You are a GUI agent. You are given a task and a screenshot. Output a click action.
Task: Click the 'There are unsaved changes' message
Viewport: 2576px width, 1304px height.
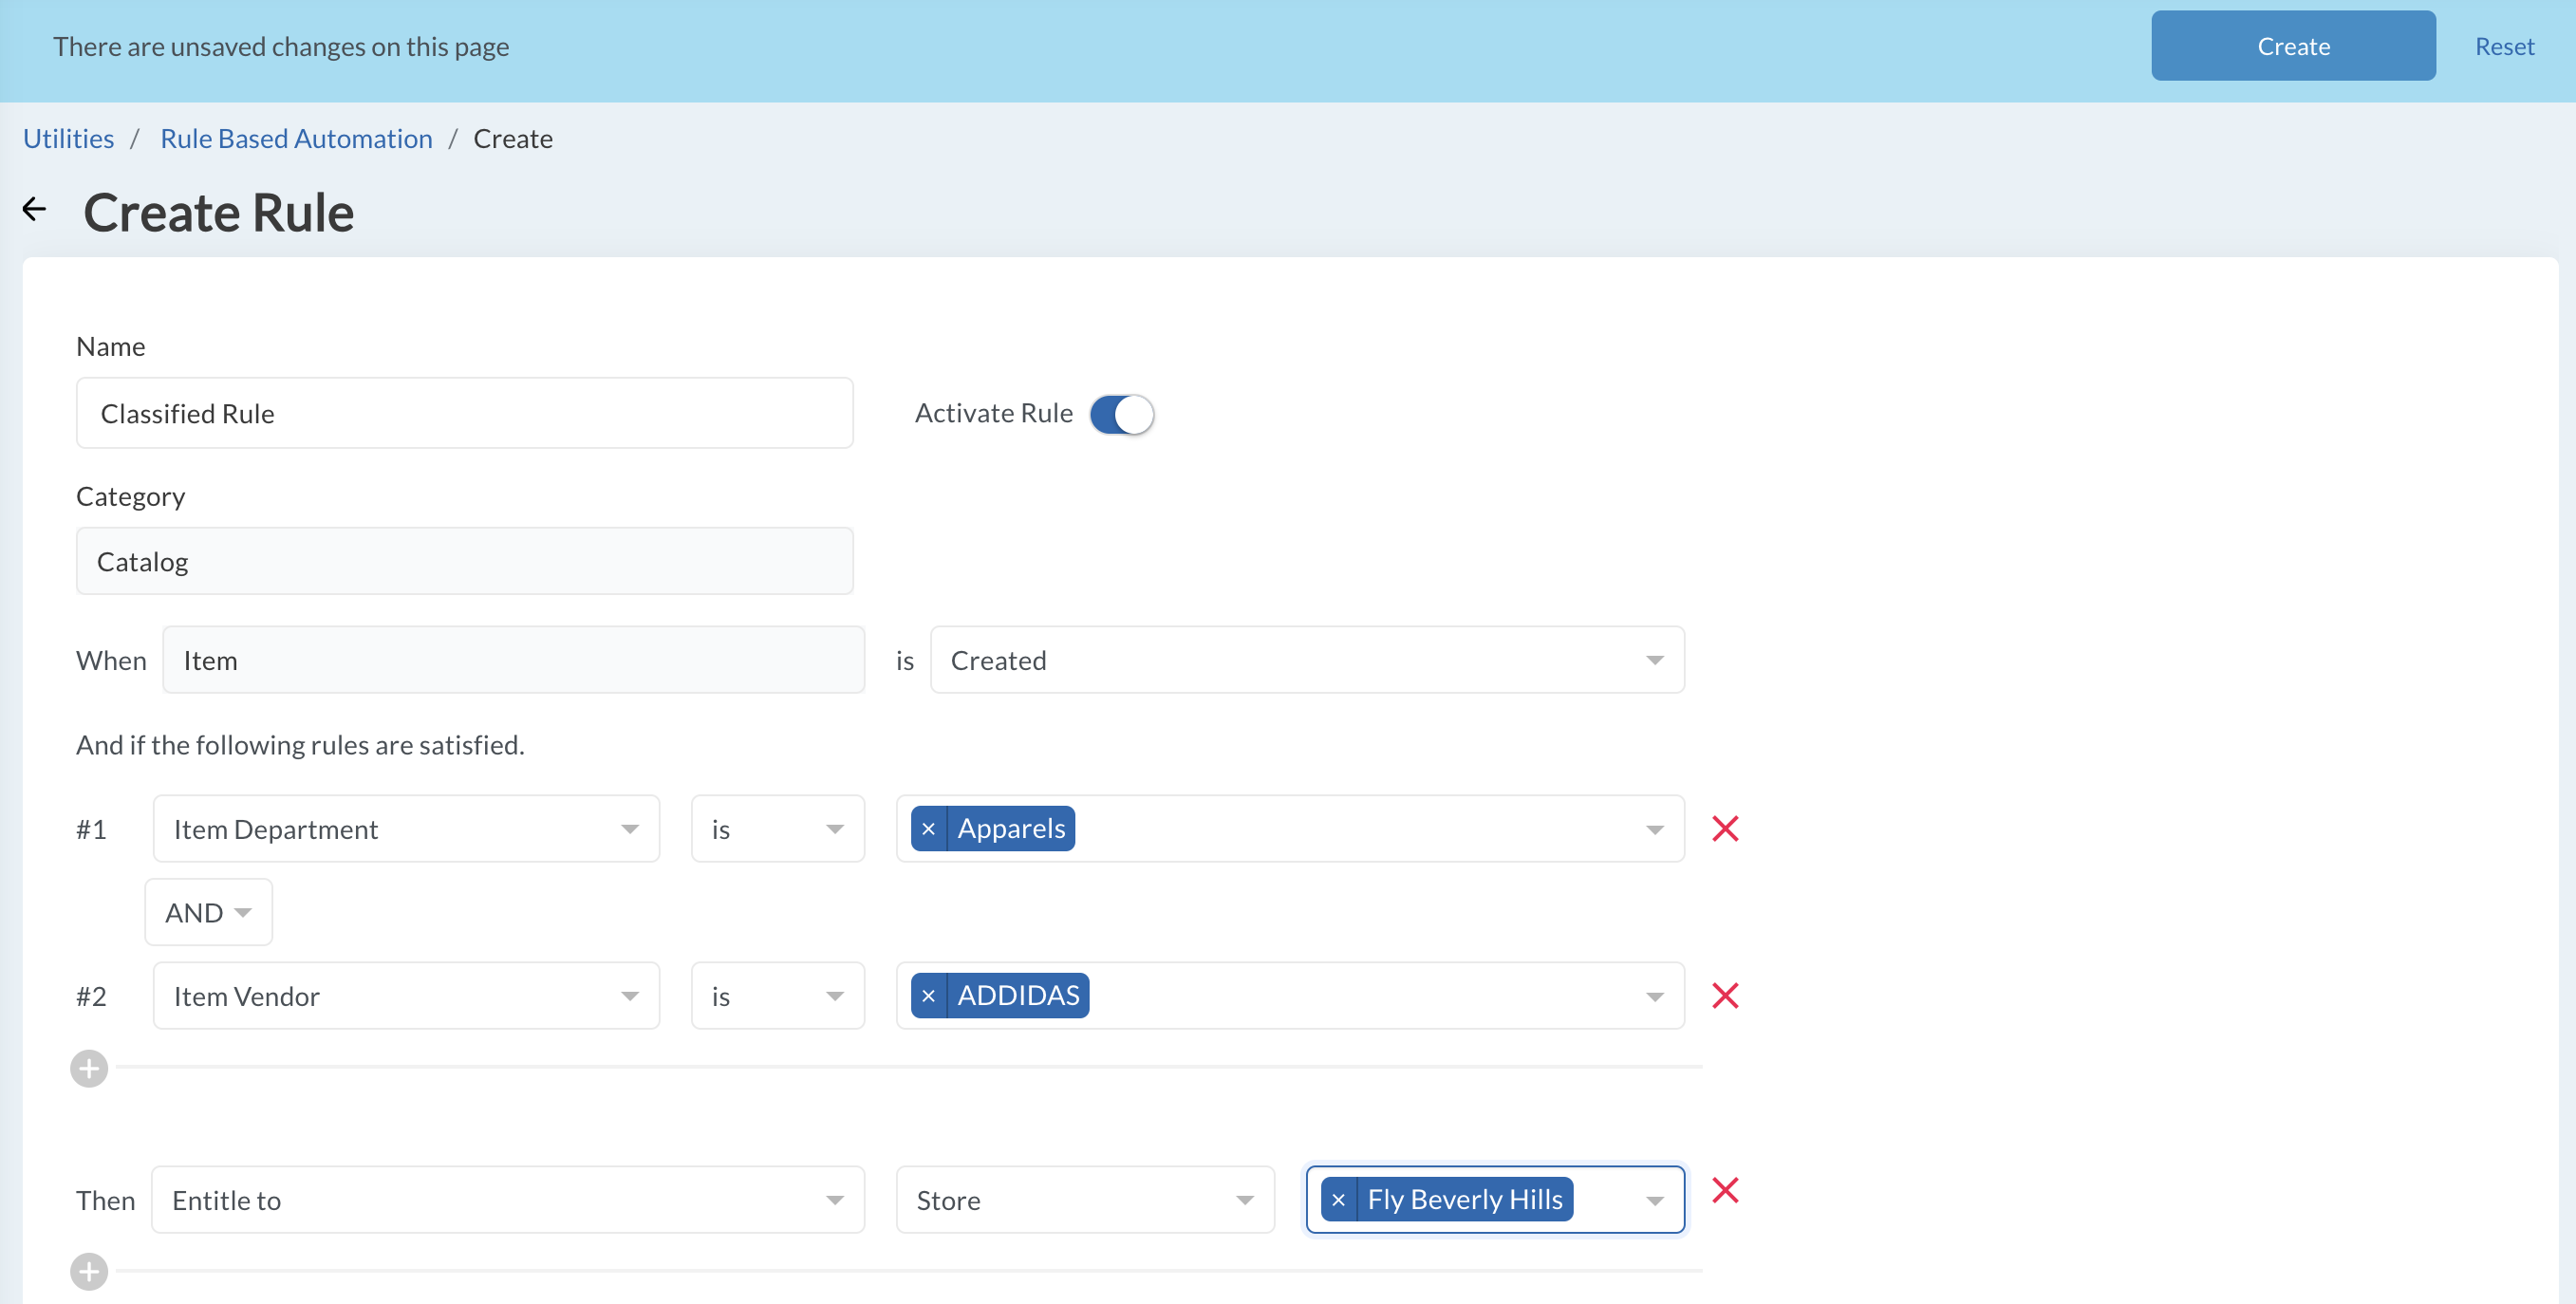click(x=281, y=47)
